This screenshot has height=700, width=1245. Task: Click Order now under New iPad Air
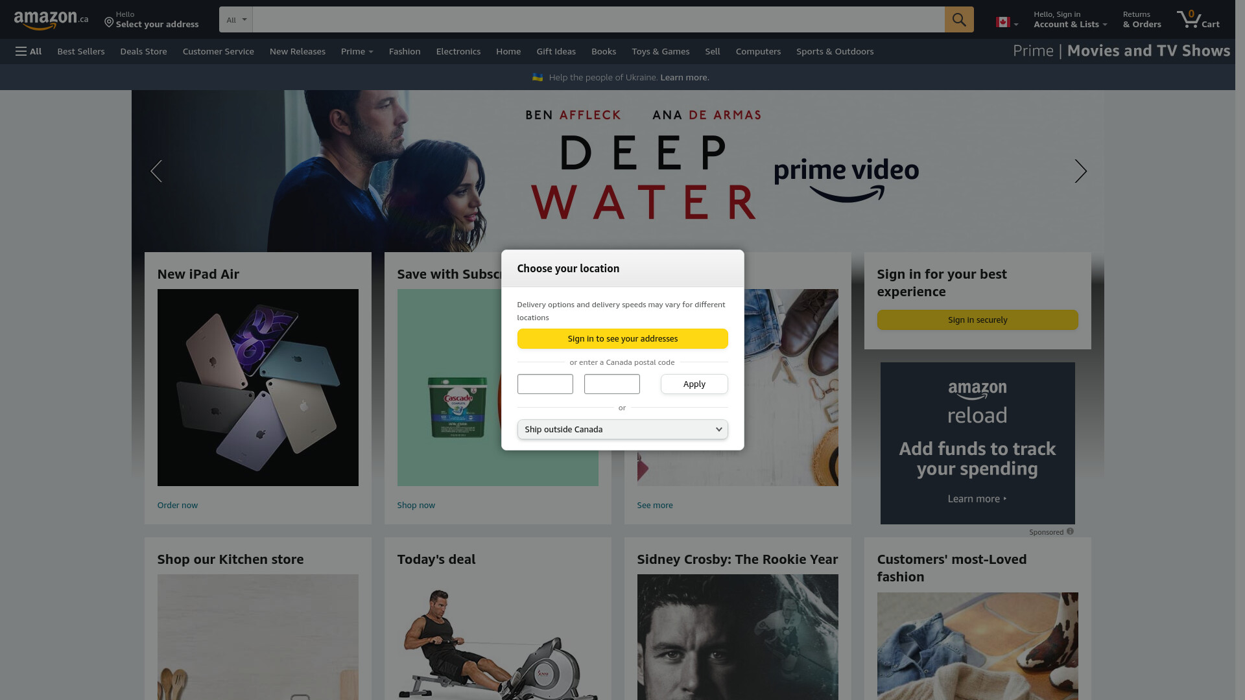click(177, 505)
